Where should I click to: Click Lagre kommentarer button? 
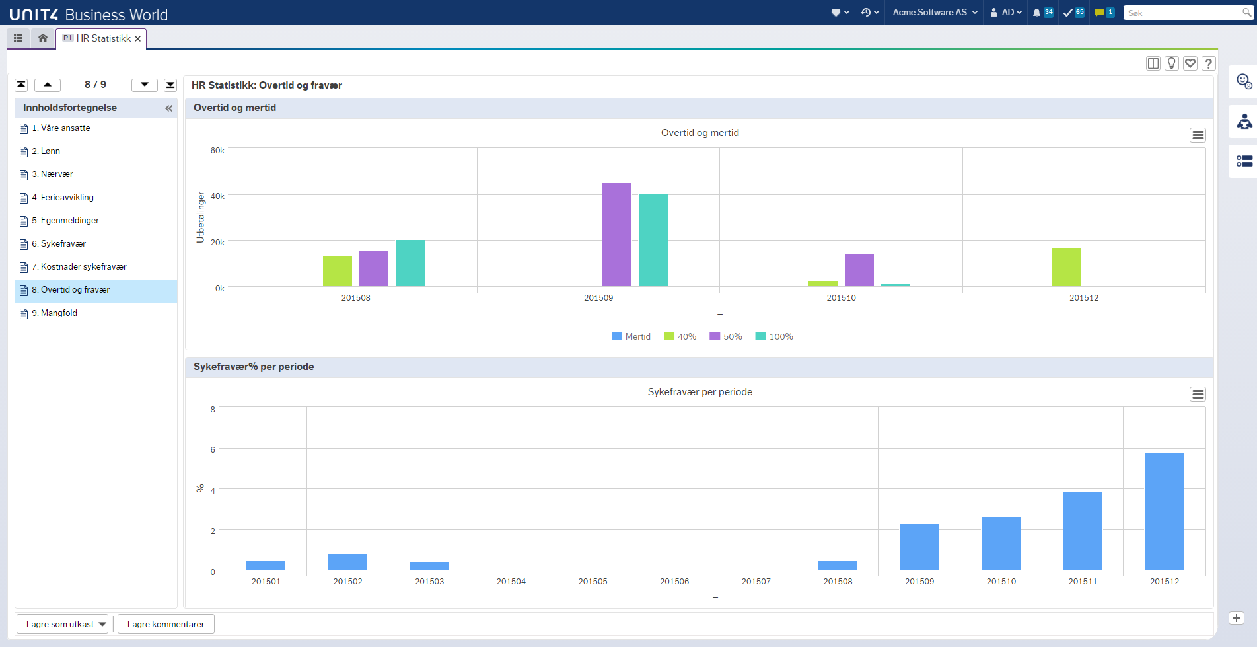click(x=166, y=625)
